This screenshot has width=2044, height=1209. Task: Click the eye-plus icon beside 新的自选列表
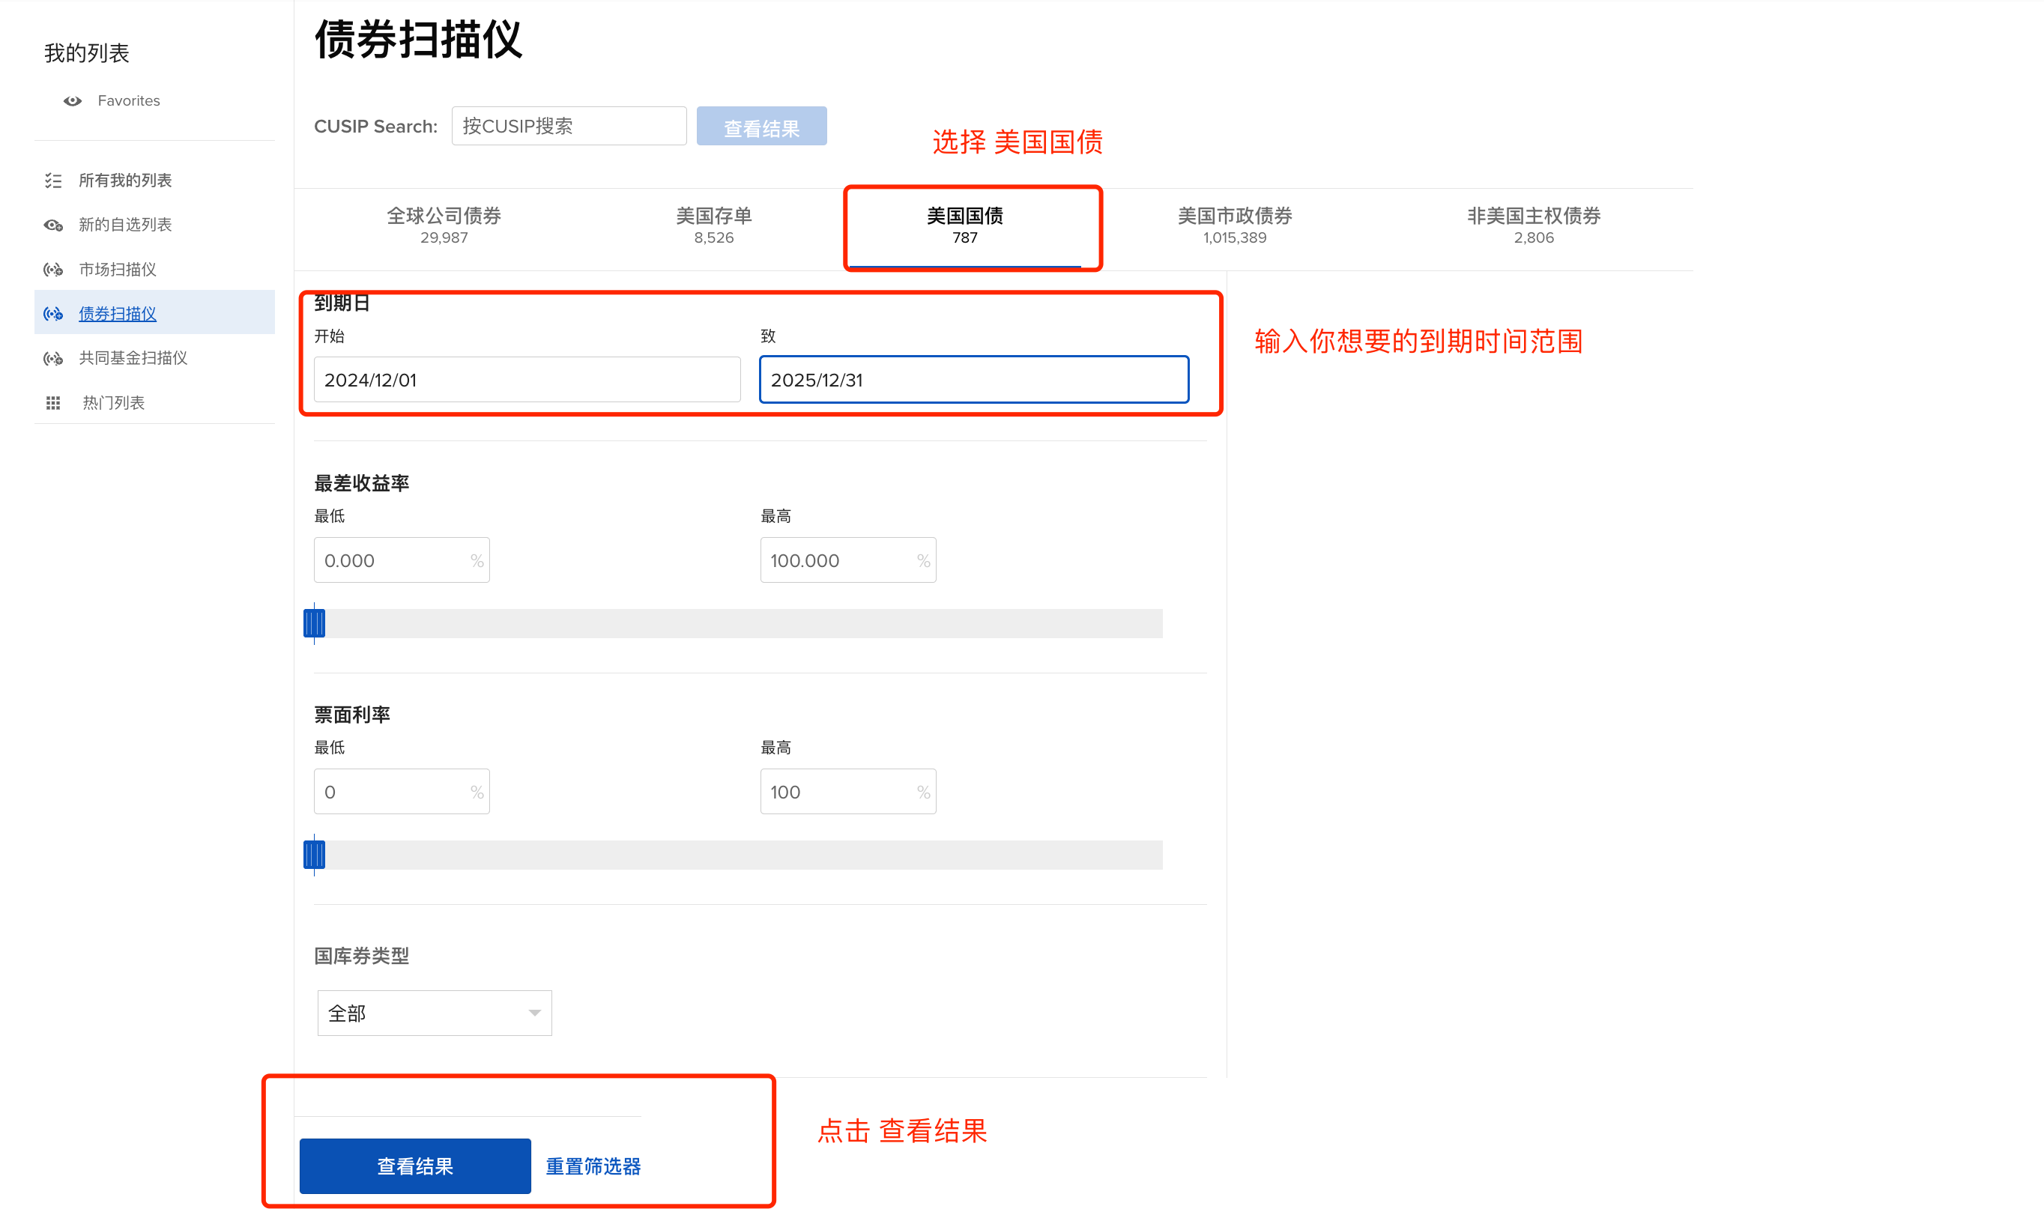pyautogui.click(x=53, y=225)
